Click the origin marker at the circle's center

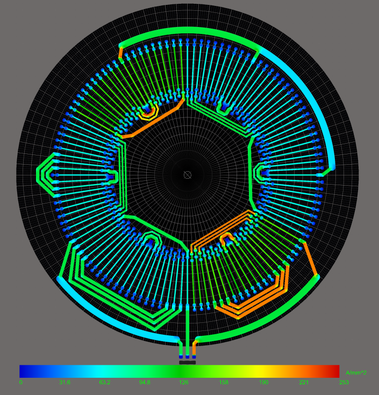point(188,175)
